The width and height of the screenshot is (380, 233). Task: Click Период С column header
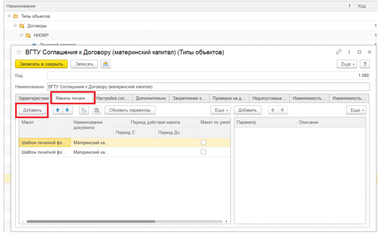134,132
